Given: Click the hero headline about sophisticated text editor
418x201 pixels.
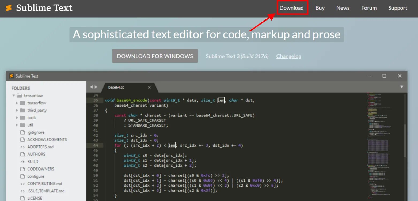Looking at the screenshot, I should [207, 34].
